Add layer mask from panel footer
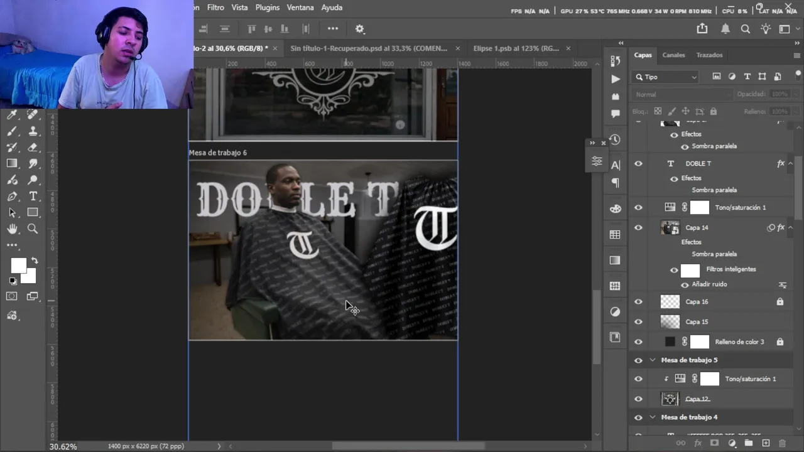This screenshot has width=804, height=452. [x=714, y=443]
